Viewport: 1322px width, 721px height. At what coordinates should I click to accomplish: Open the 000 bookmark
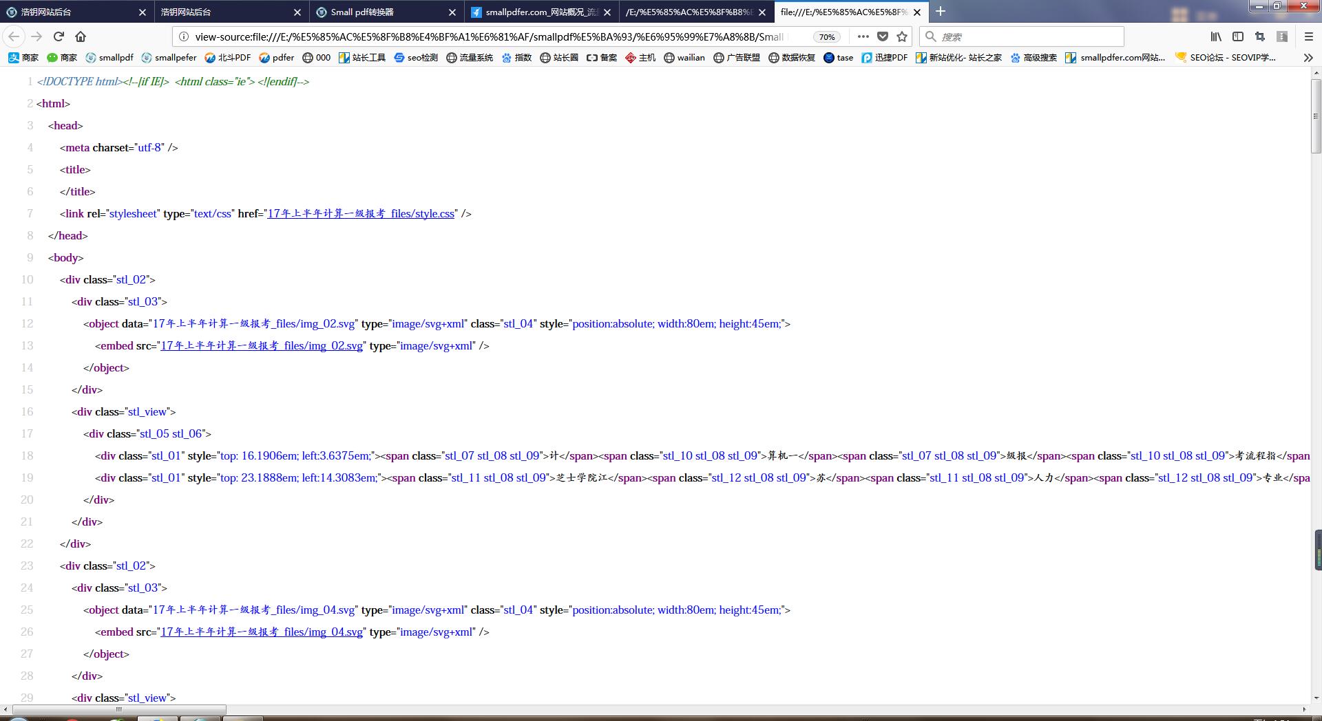[x=317, y=58]
